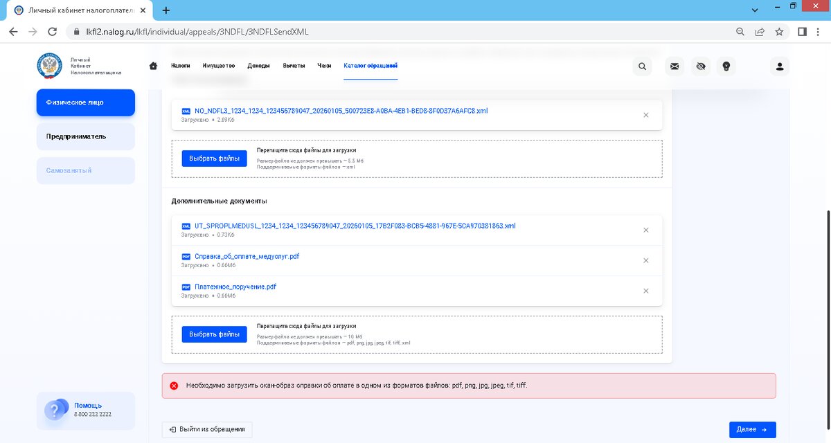Open site search magnifier icon
The width and height of the screenshot is (831, 443).
click(643, 66)
